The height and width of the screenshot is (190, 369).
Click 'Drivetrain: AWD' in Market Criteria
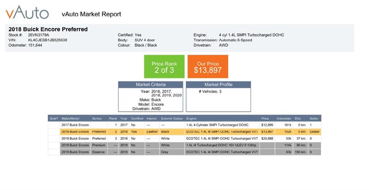click(146, 109)
